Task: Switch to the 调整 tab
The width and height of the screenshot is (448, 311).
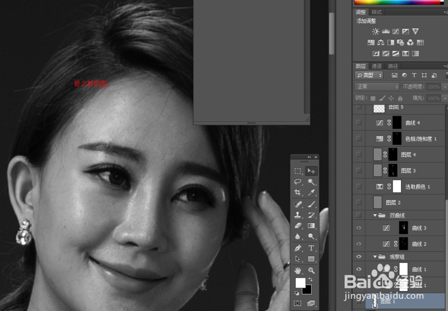Action: coord(361,12)
